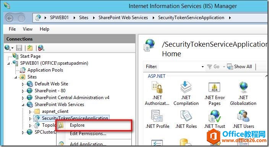Select Application Pools in the tree
This screenshot has width=269, height=147.
click(x=45, y=70)
